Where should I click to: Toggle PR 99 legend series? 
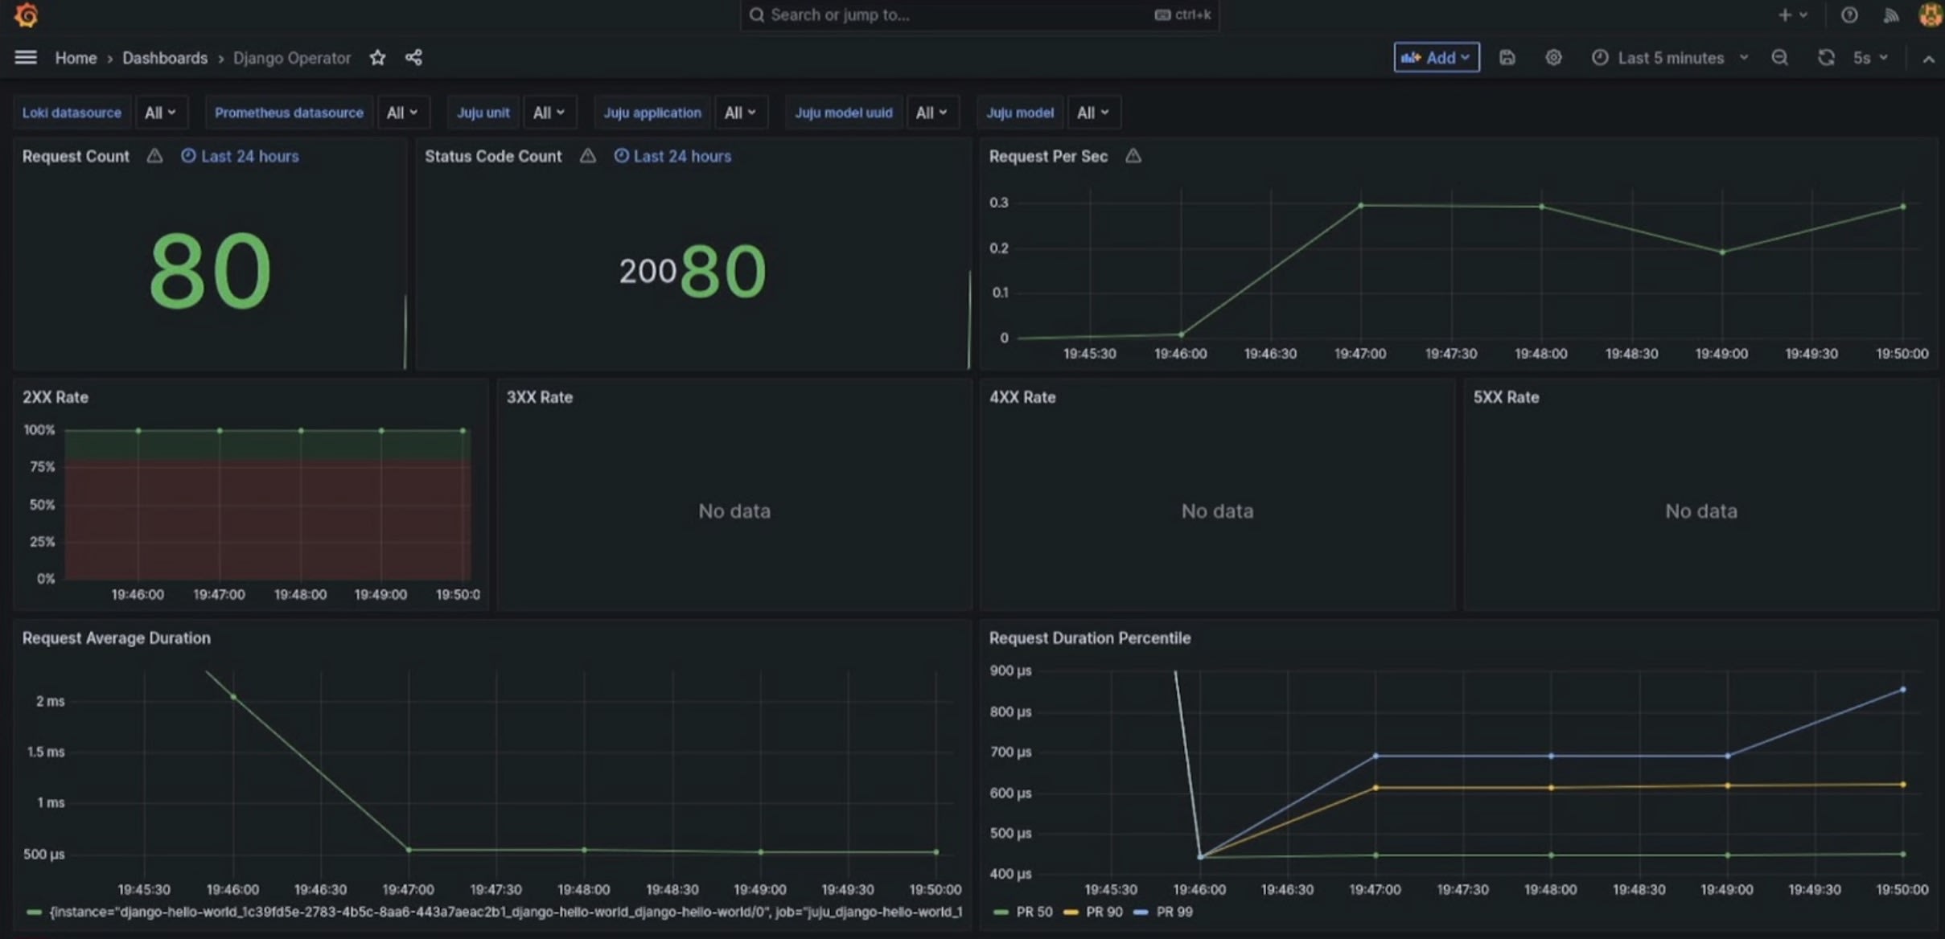1174,912
